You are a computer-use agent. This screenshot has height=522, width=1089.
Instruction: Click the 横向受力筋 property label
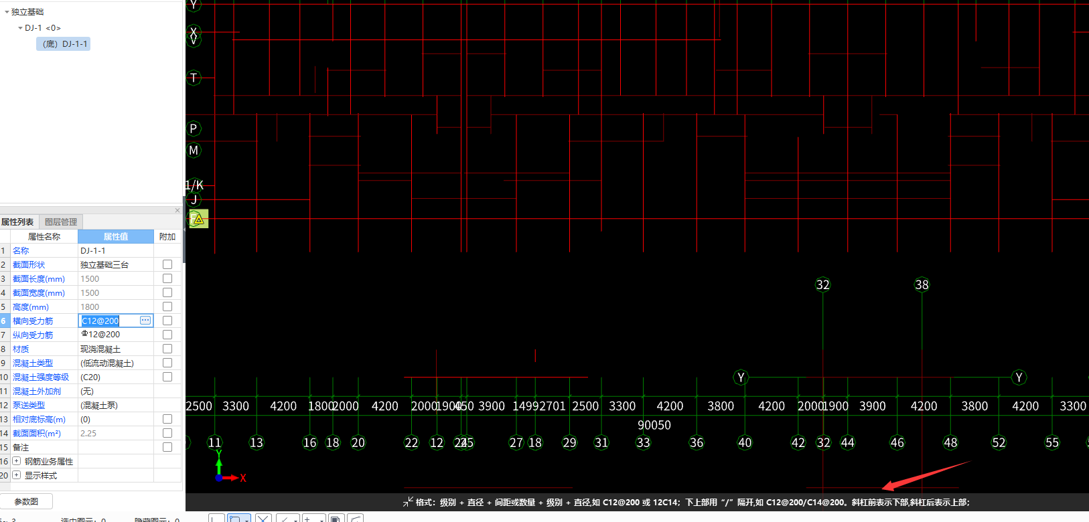click(33, 321)
